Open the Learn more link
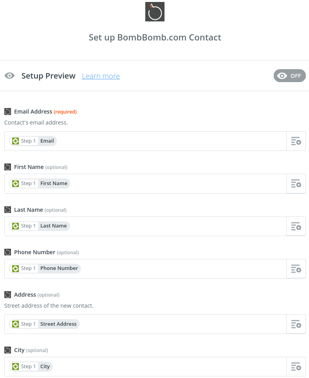 [101, 76]
